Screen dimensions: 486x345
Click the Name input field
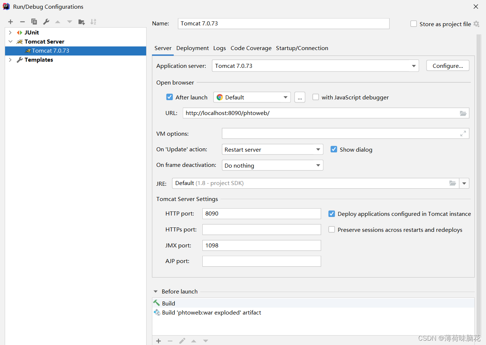click(x=284, y=24)
